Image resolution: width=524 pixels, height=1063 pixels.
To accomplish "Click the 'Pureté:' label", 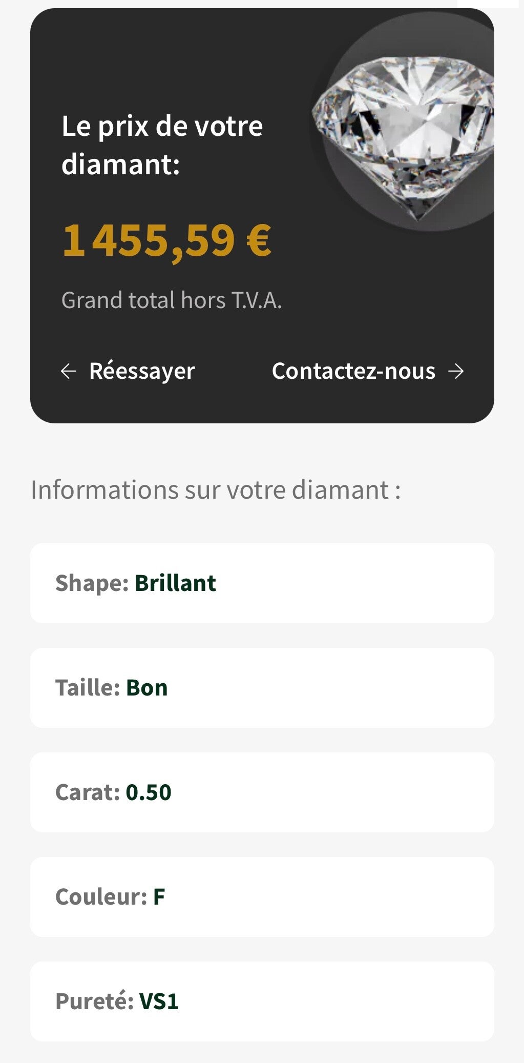I will click(x=94, y=1001).
